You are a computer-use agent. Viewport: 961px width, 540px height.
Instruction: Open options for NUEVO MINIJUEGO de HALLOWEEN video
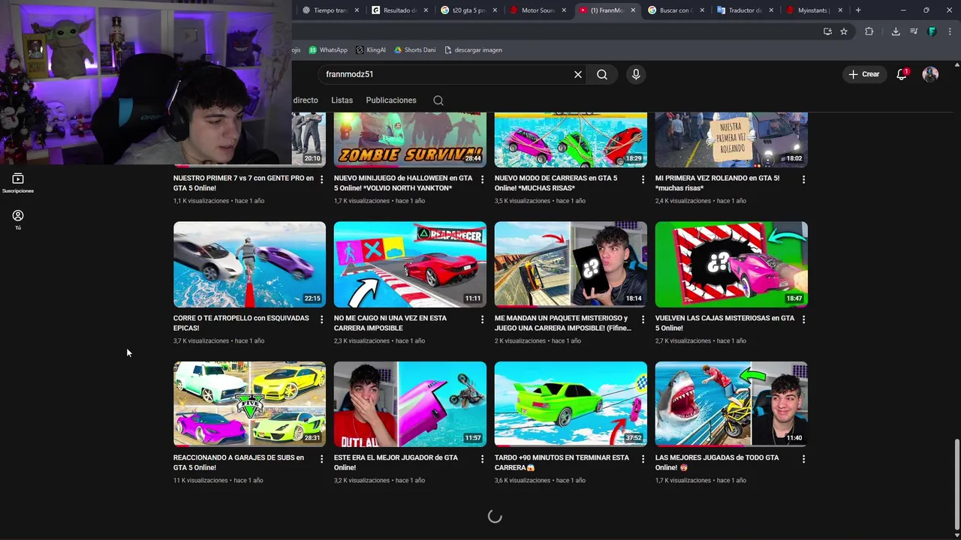[x=482, y=179]
